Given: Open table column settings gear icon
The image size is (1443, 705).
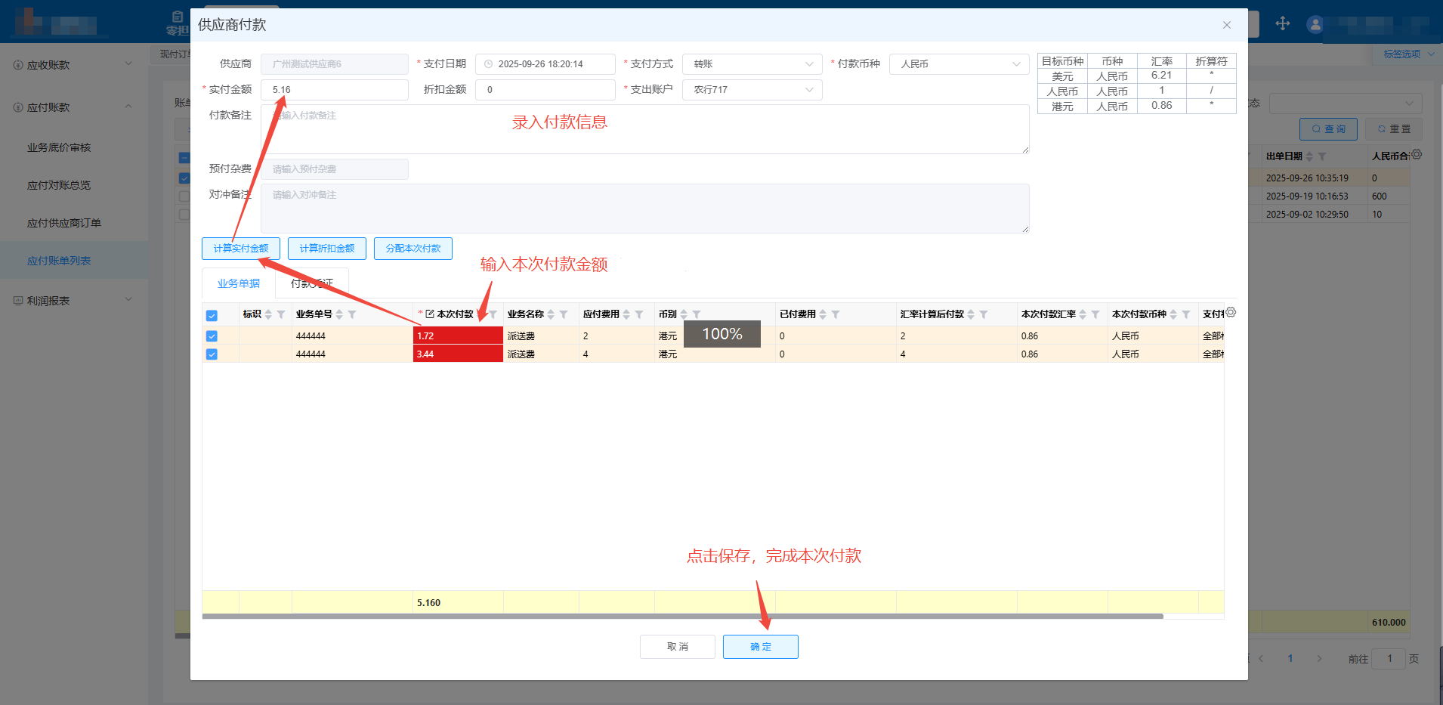Looking at the screenshot, I should click(x=1231, y=312).
